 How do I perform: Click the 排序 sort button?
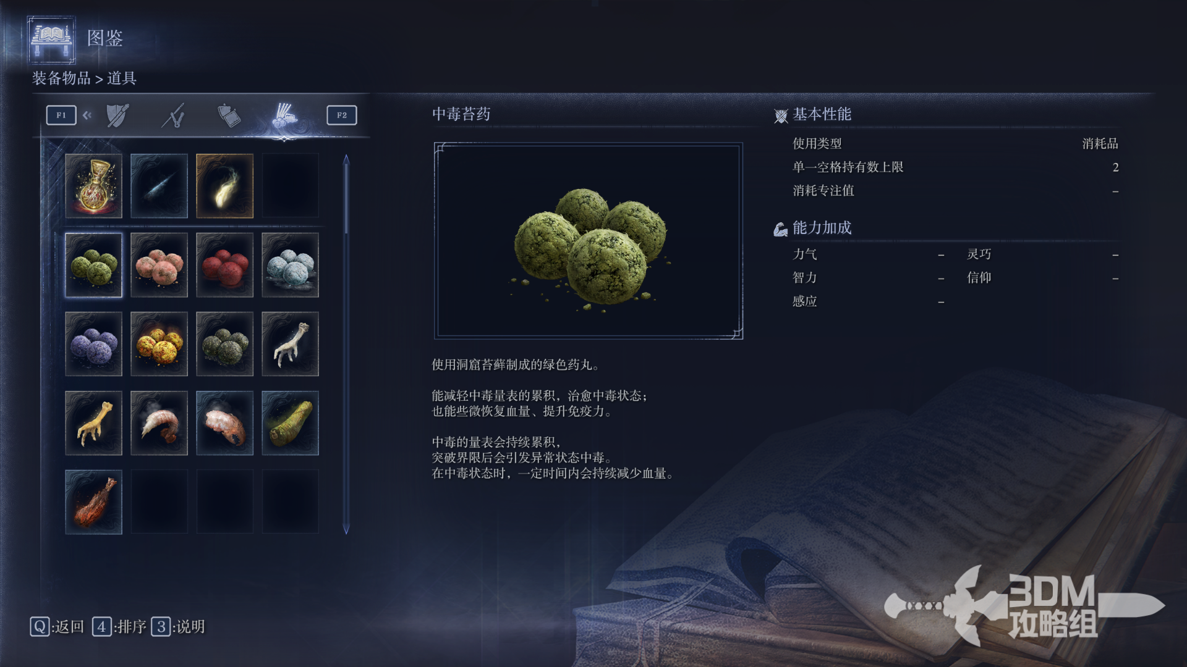coord(119,627)
